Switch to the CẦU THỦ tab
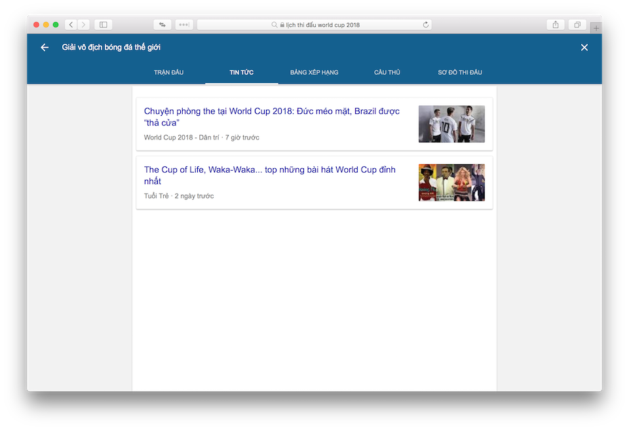 (x=387, y=73)
